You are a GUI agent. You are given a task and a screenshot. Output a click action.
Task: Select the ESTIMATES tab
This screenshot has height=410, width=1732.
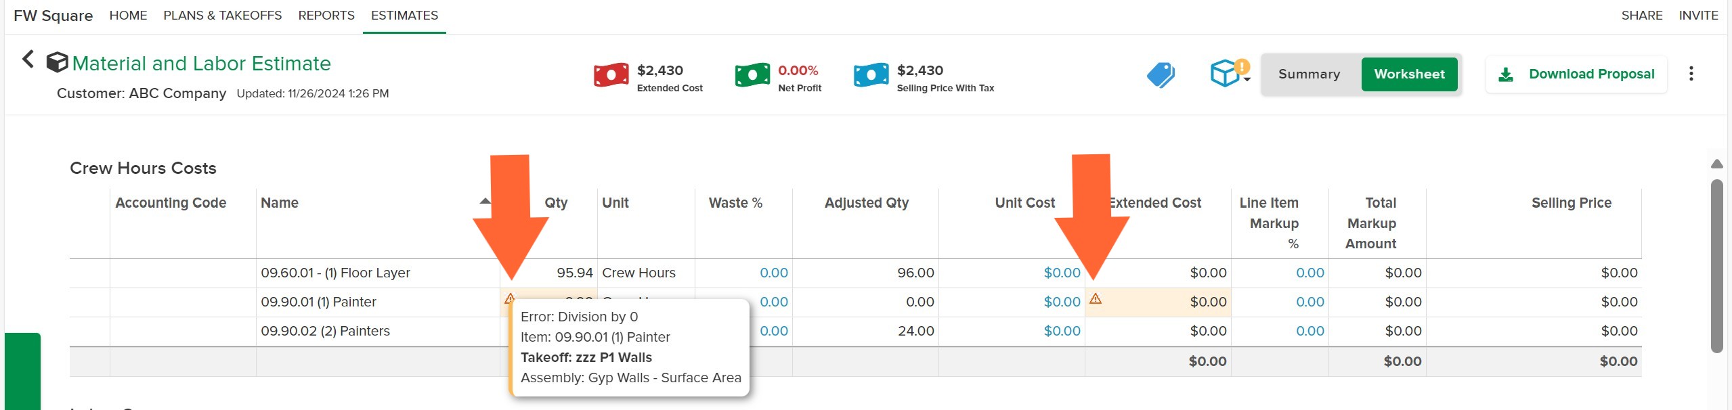404,16
